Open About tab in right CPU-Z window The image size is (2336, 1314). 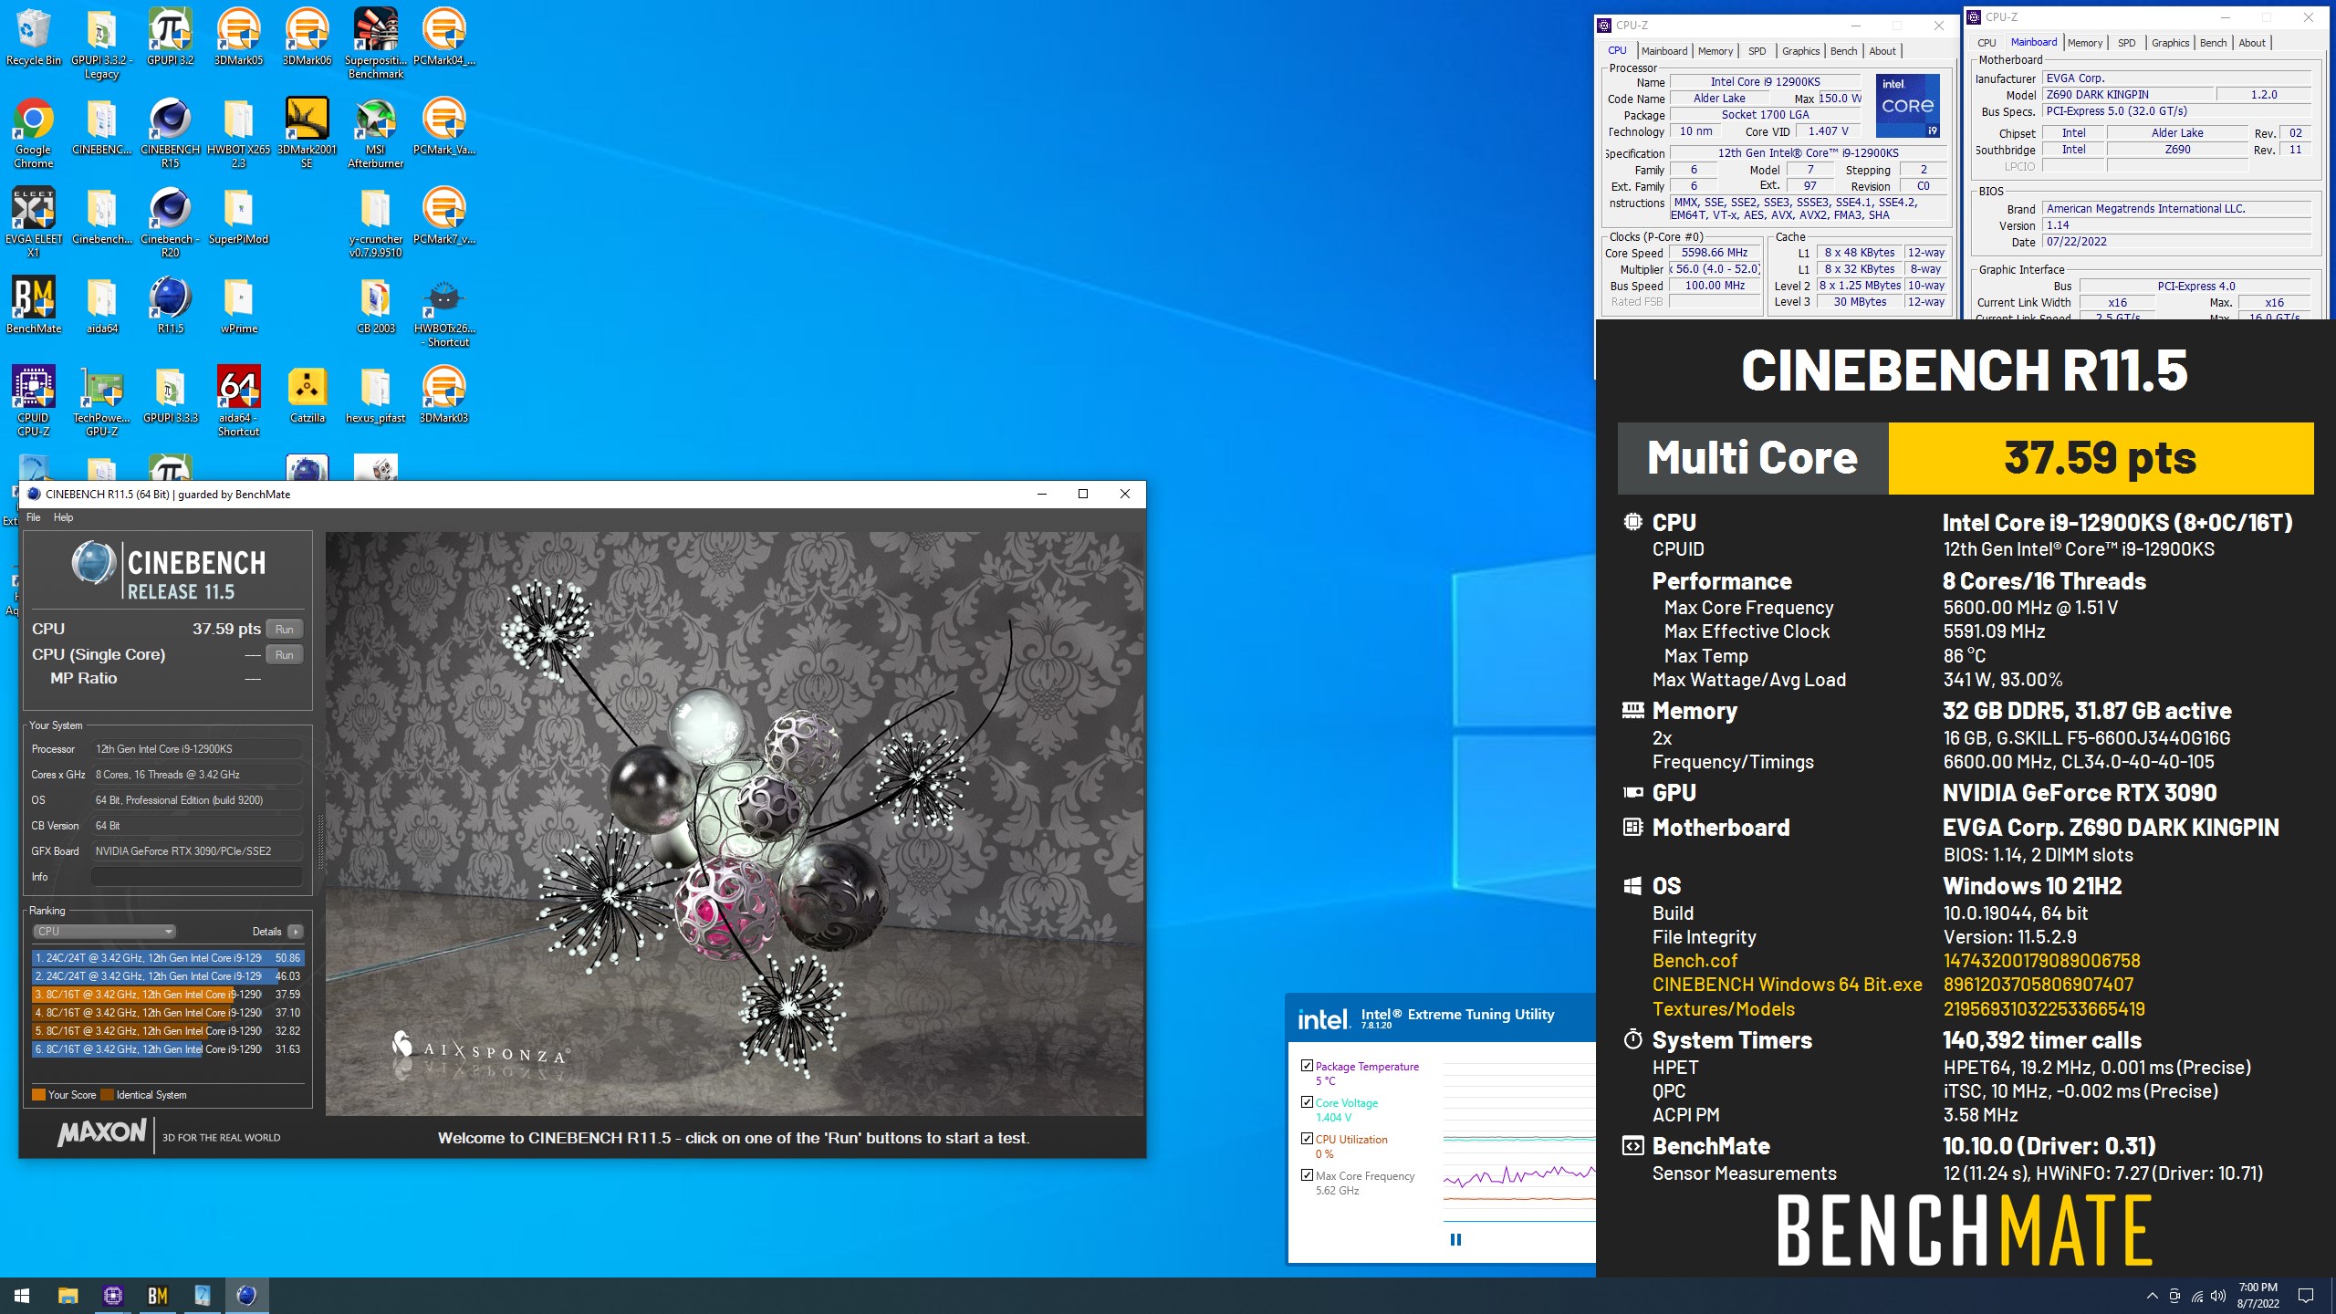click(2252, 43)
